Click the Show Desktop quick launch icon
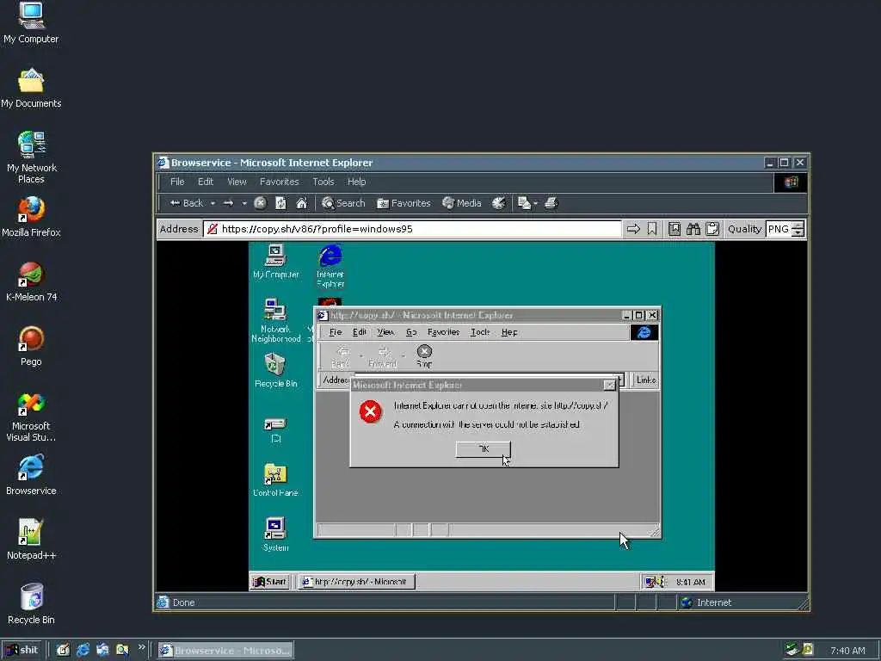This screenshot has height=661, width=881. click(x=63, y=651)
